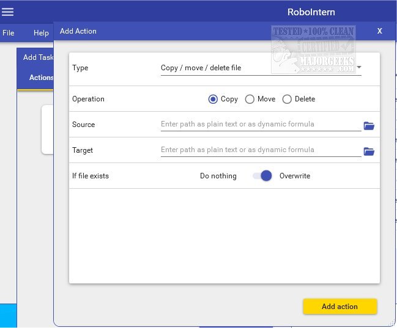
Task: Pick the Delete operation radio button
Action: (x=287, y=99)
